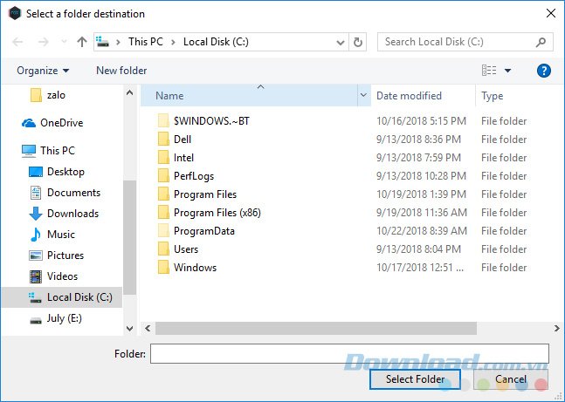Open Music in the navigation pane
The width and height of the screenshot is (565, 402).
point(60,235)
